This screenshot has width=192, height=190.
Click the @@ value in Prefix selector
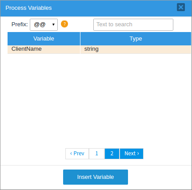point(40,24)
